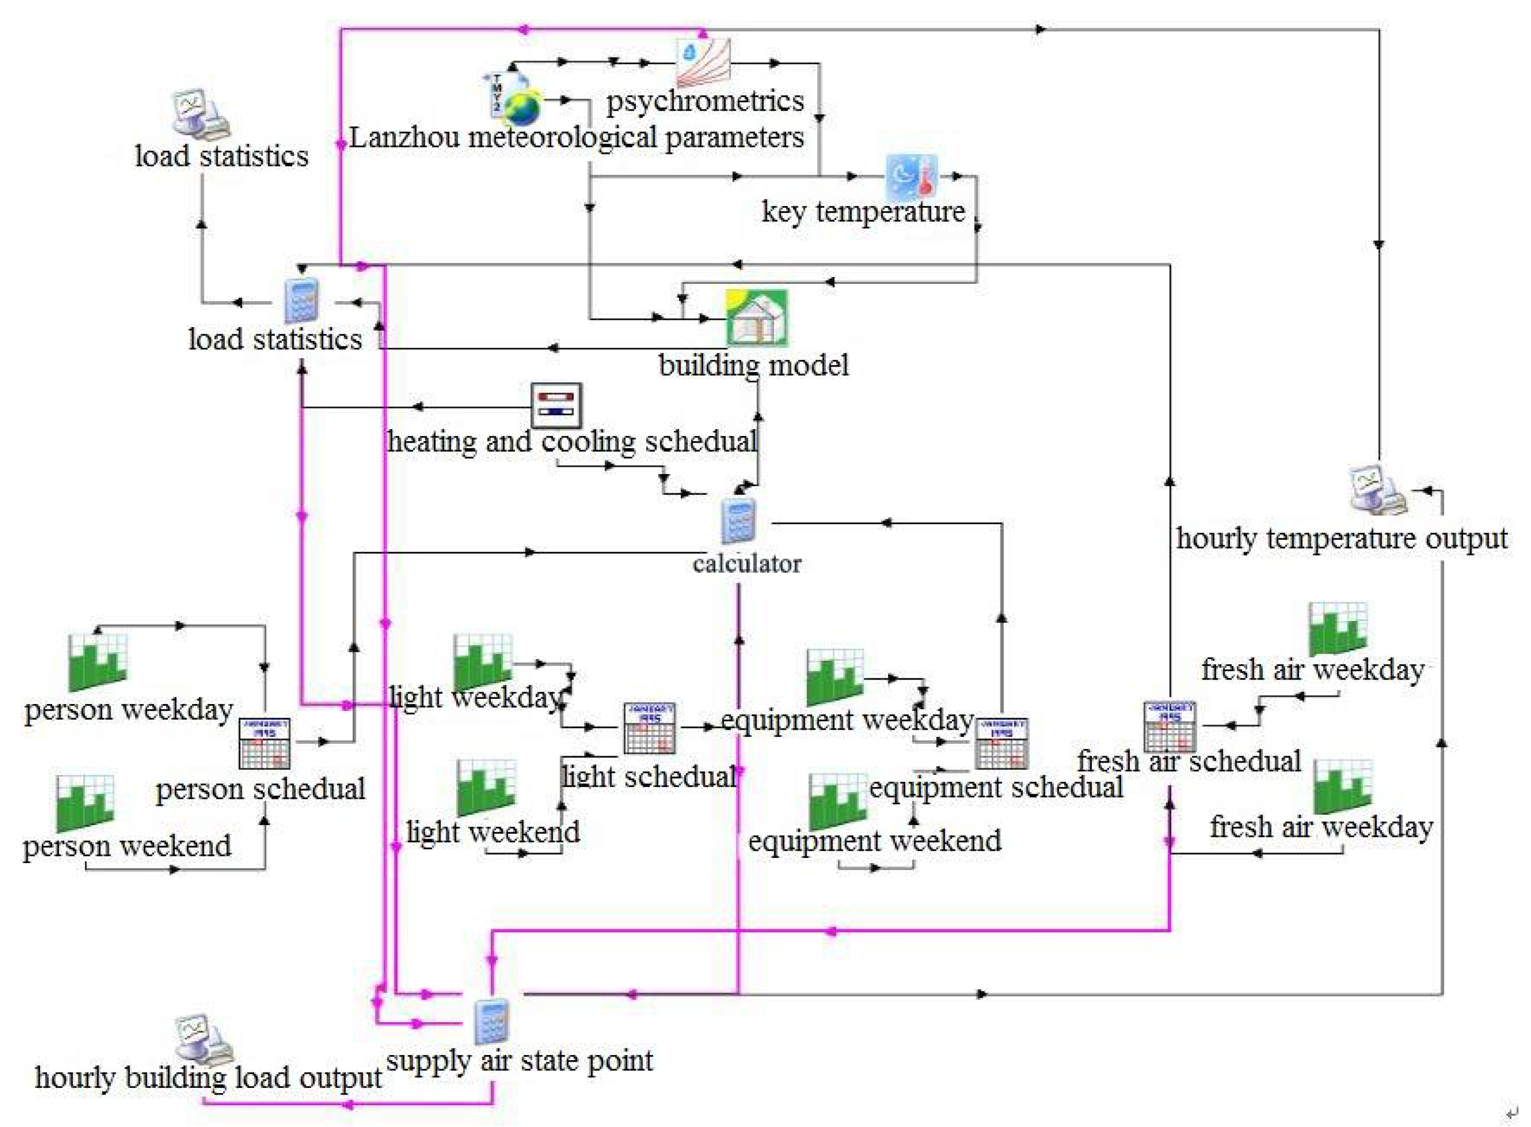
Task: Click the fresh air schedule calendar icon
Action: (x=1170, y=726)
